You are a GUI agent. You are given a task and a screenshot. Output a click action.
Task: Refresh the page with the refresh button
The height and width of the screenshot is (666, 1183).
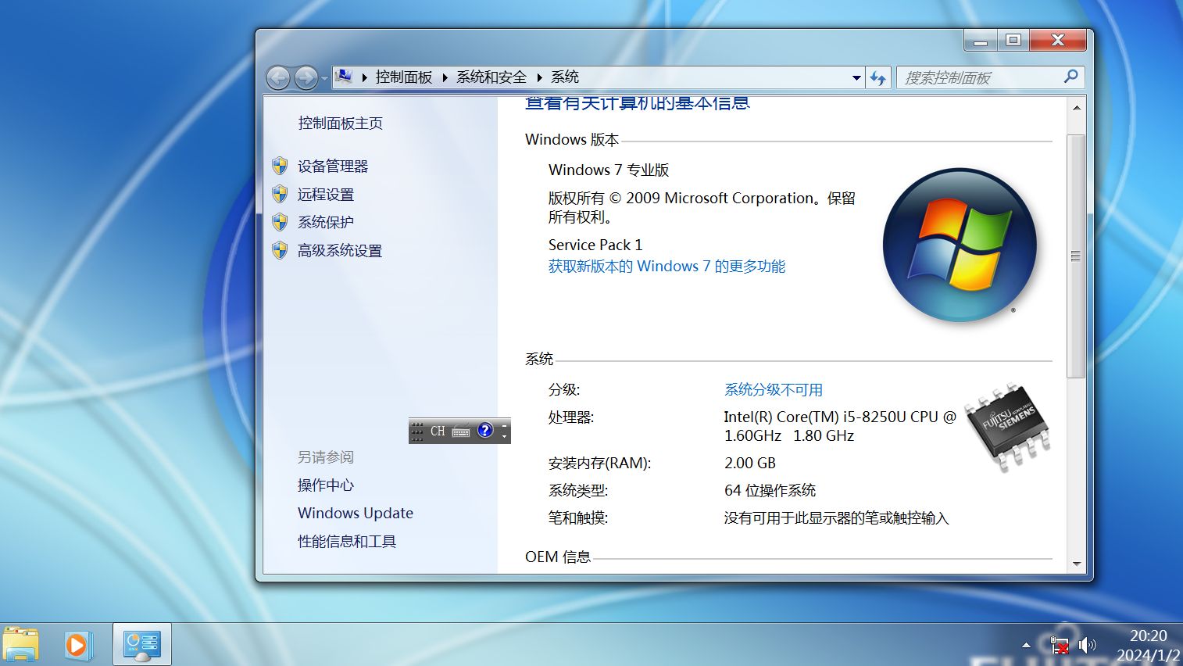pos(878,77)
